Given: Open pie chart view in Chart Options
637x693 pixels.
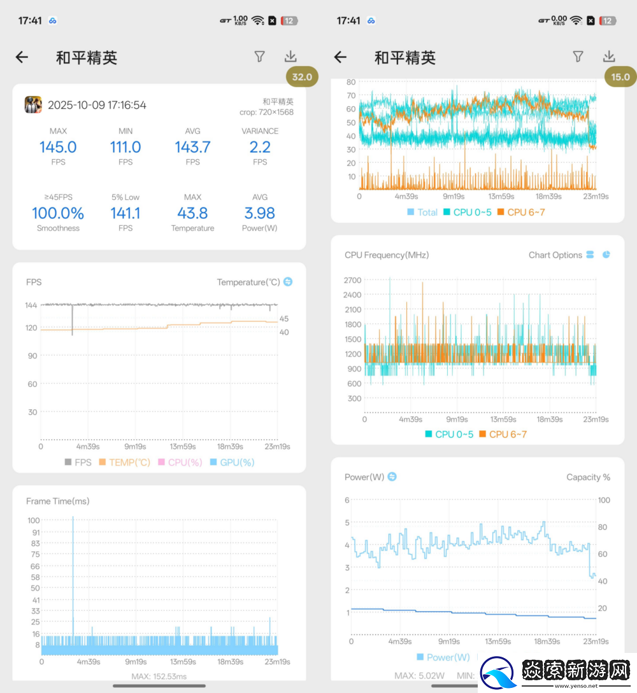Looking at the screenshot, I should point(606,255).
